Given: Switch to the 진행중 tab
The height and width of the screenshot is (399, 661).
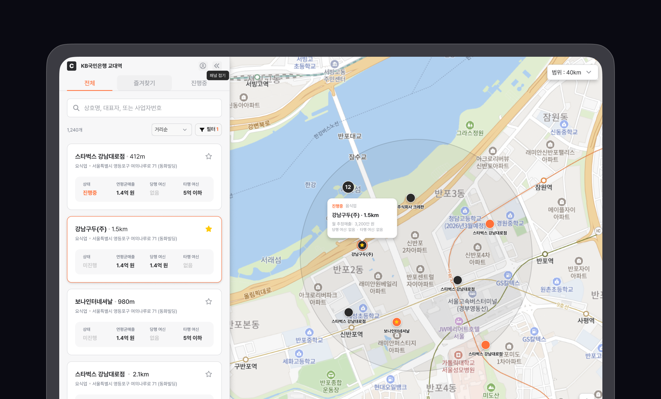Looking at the screenshot, I should pyautogui.click(x=199, y=83).
